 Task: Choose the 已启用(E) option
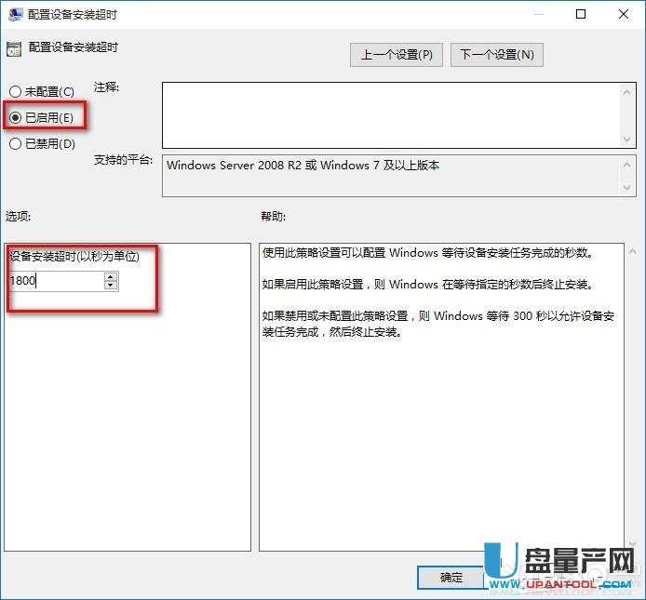[x=15, y=118]
